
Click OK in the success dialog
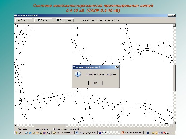click(x=96, y=83)
